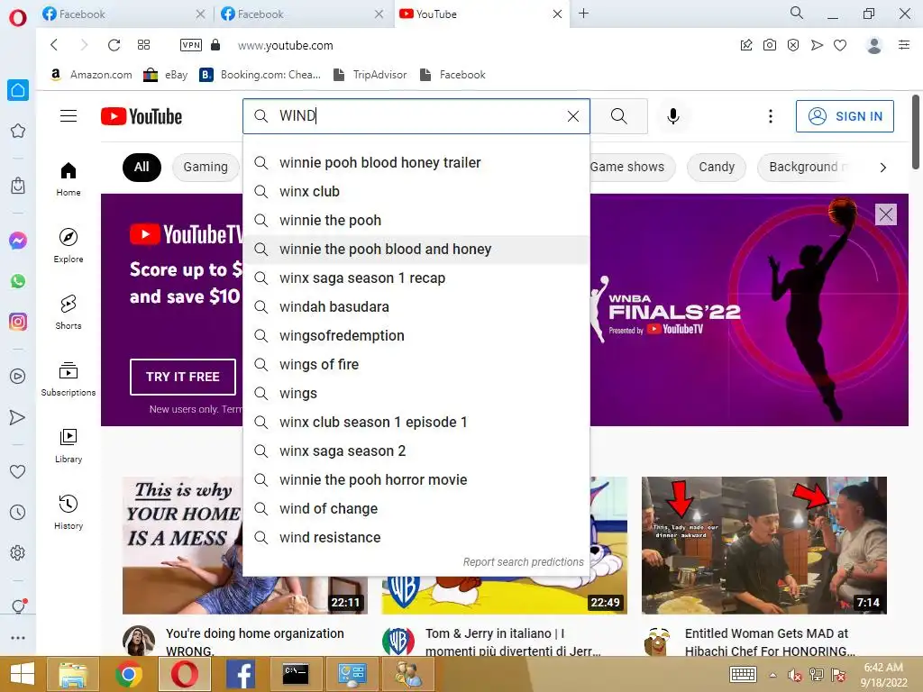Open Facebook app from taskbar
Viewport: 923px width, 692px height.
[x=240, y=674]
